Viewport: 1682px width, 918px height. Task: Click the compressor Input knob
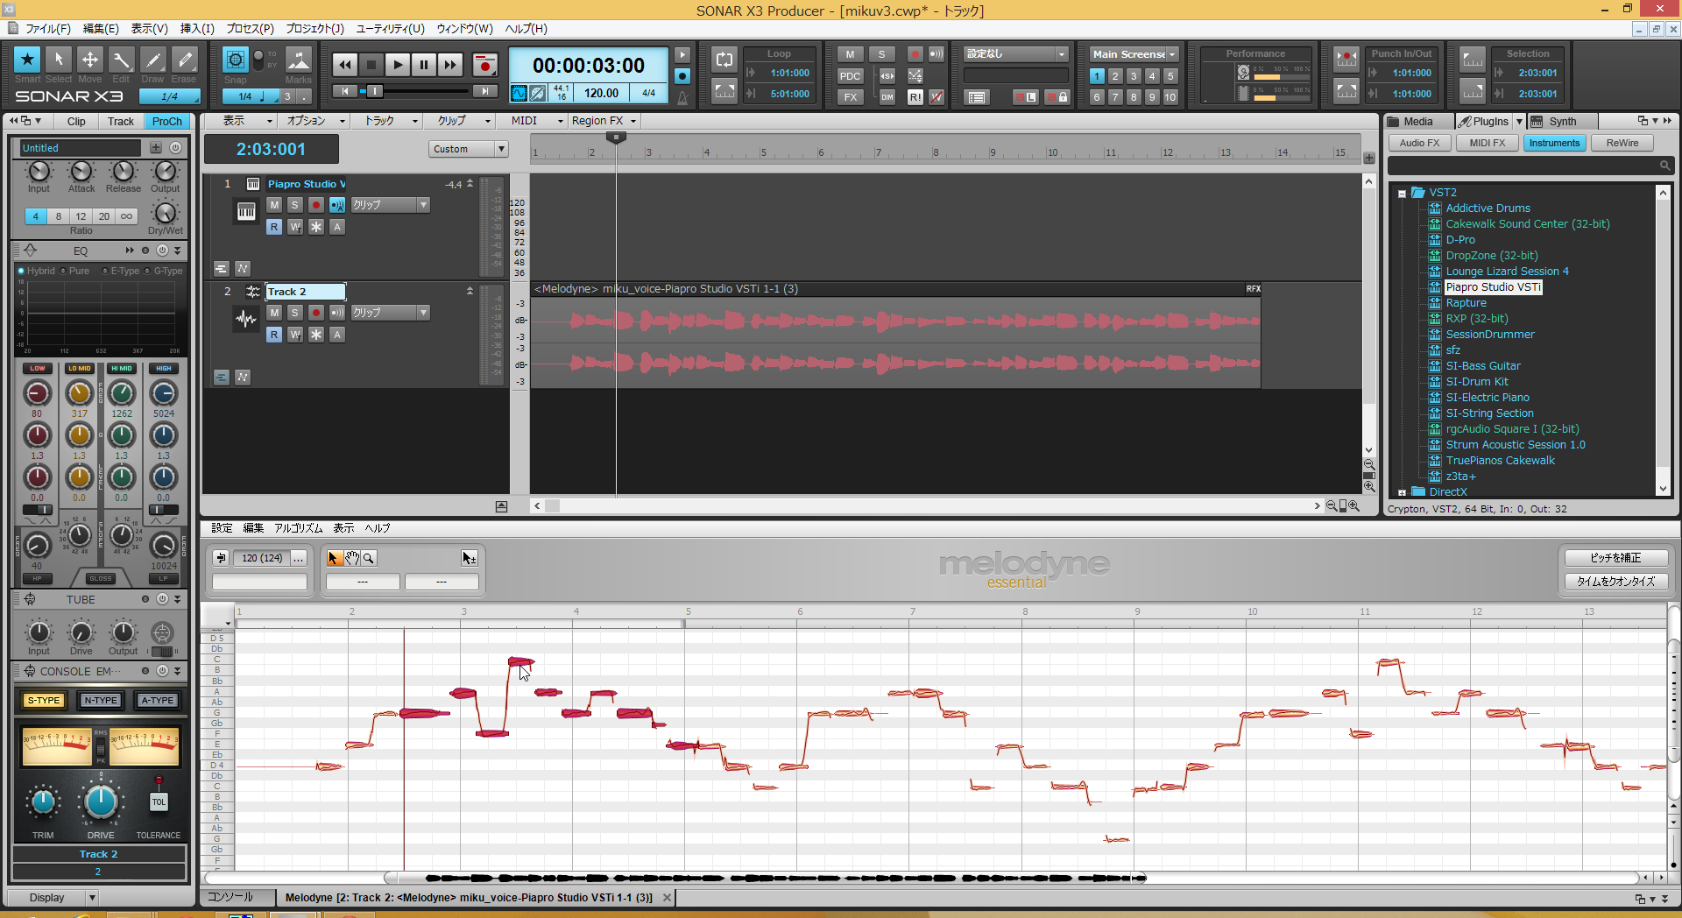pos(39,172)
